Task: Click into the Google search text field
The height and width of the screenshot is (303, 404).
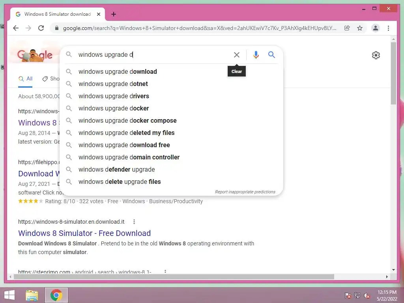Action: click(x=153, y=54)
